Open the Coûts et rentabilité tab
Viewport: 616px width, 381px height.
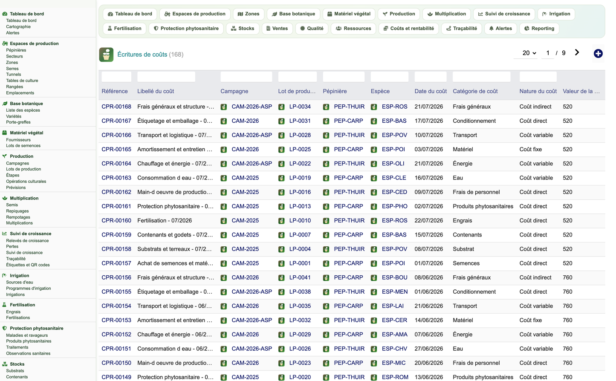[408, 29]
